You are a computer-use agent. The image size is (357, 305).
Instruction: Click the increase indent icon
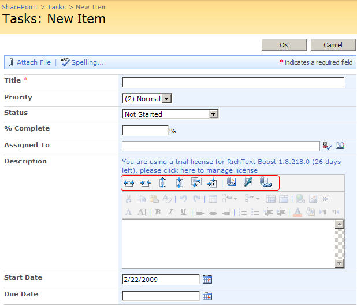[281, 212]
